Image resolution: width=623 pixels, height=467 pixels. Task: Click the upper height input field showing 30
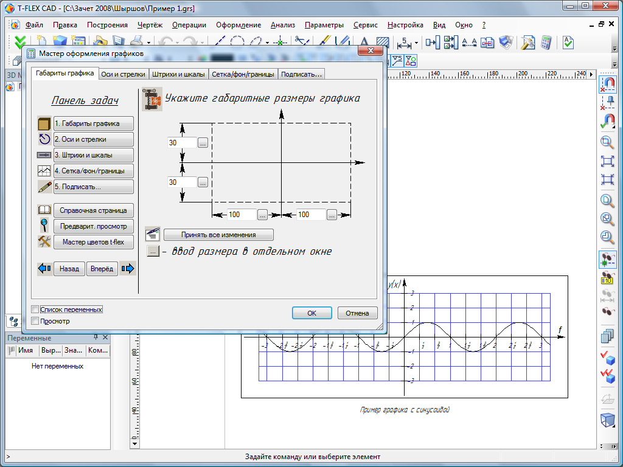tap(182, 142)
